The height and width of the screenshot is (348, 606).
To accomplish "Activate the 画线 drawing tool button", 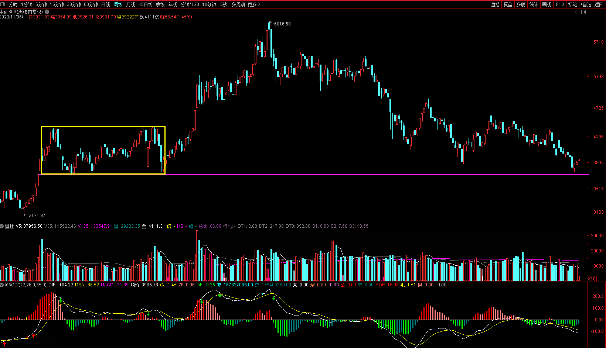I will (x=547, y=4).
